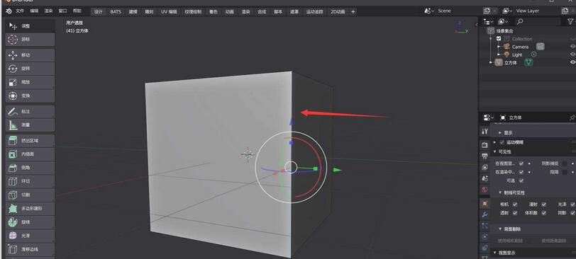Screen dimensions: 576x259
Task: Click the outliner search field
Action: 538,22
